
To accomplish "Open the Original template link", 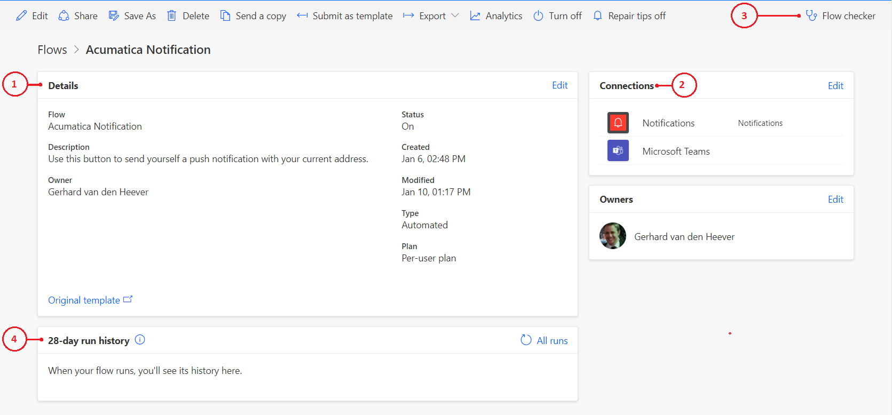I will pyautogui.click(x=84, y=300).
